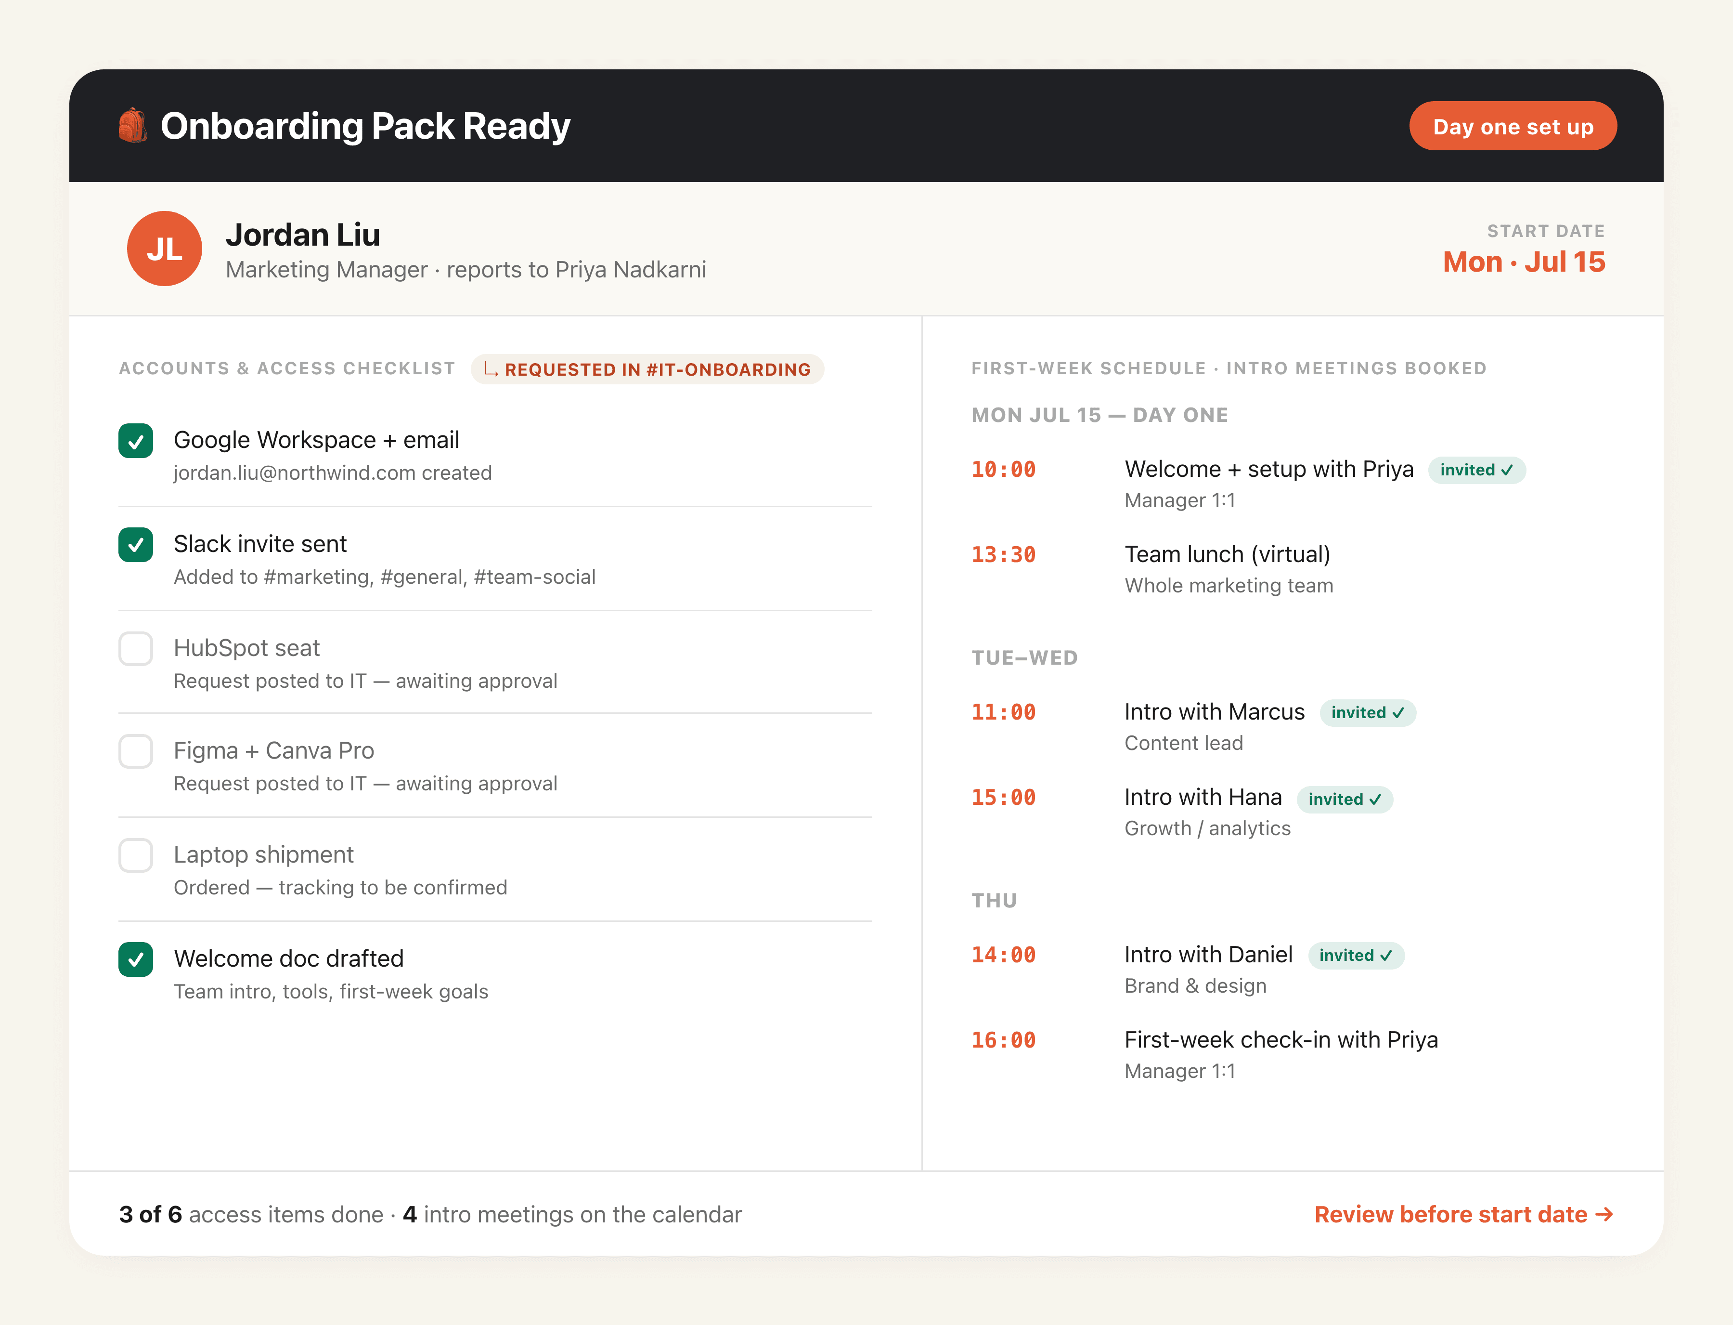Viewport: 1733px width, 1325px height.
Task: Click the "THU" section heading
Action: pos(994,901)
